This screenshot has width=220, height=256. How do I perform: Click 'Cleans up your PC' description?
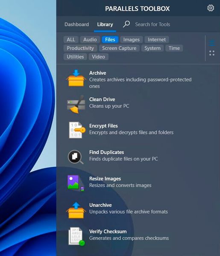pyautogui.click(x=109, y=106)
